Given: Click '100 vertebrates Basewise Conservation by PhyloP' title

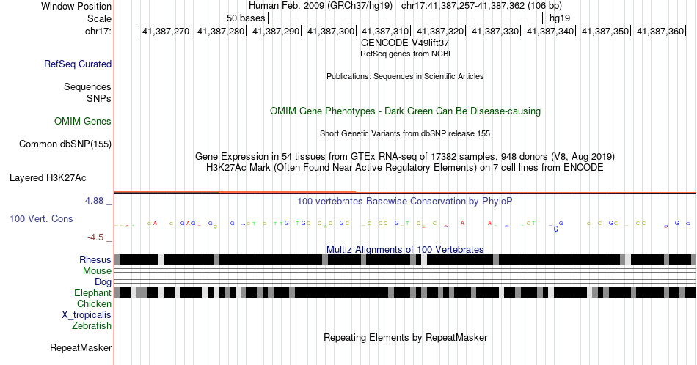Looking at the screenshot, I should pyautogui.click(x=405, y=201).
